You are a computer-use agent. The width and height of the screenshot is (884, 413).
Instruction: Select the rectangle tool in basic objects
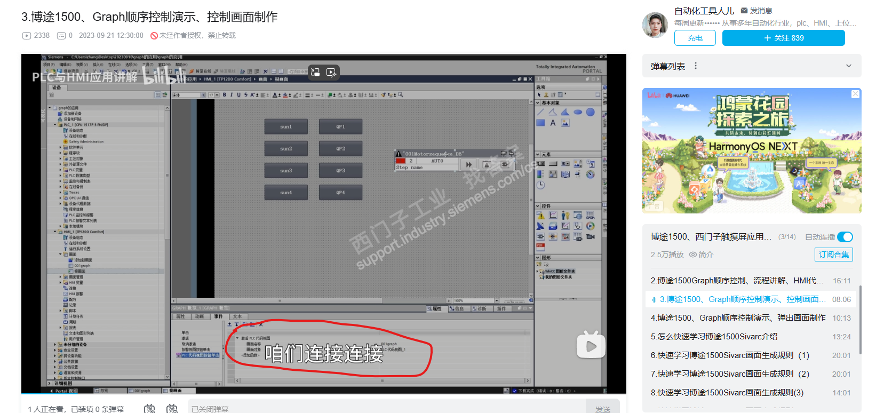point(540,123)
